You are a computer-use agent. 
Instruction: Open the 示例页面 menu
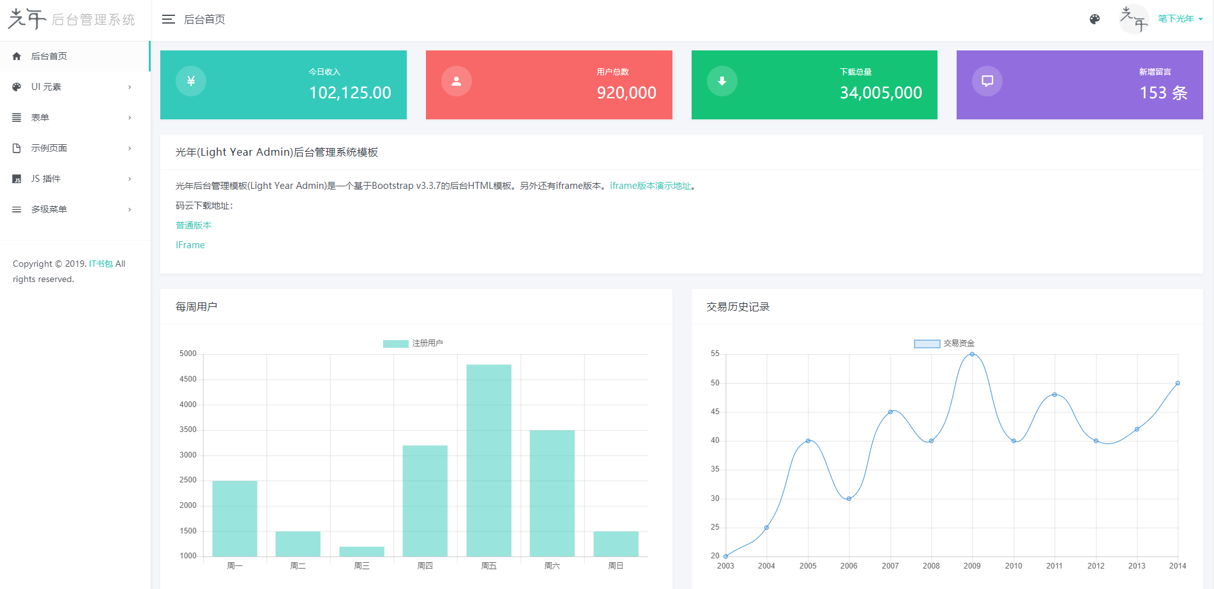click(x=74, y=148)
